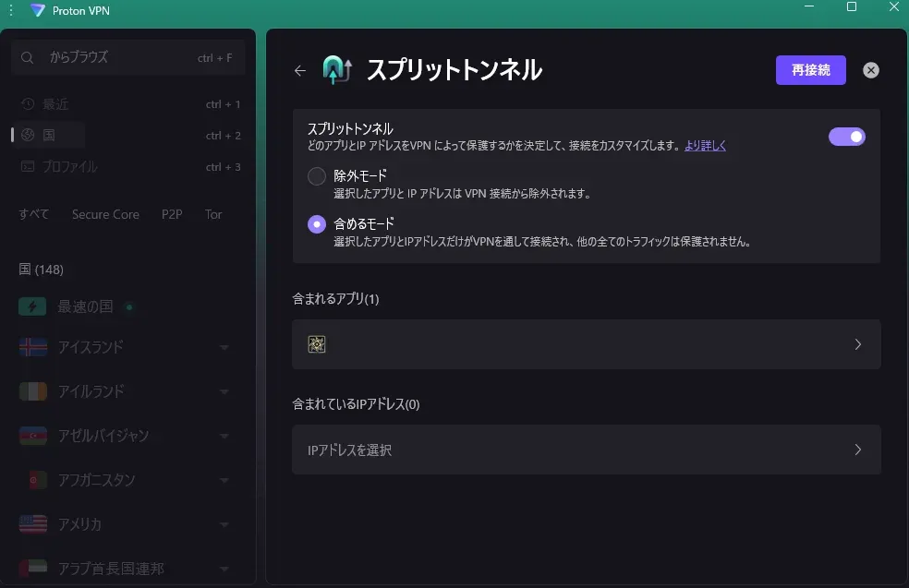Click the Proton VPN logo in title bar
The height and width of the screenshot is (588, 909).
38,10
